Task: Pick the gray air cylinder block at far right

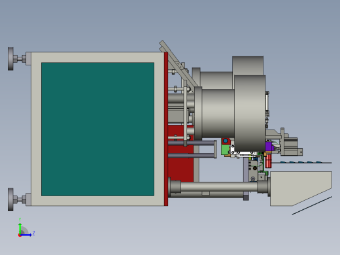Action: 291,146
